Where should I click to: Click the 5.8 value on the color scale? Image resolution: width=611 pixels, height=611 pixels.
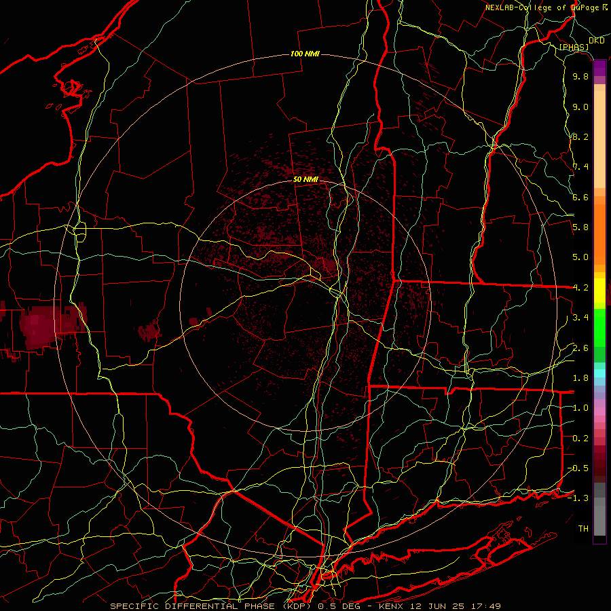tap(580, 227)
